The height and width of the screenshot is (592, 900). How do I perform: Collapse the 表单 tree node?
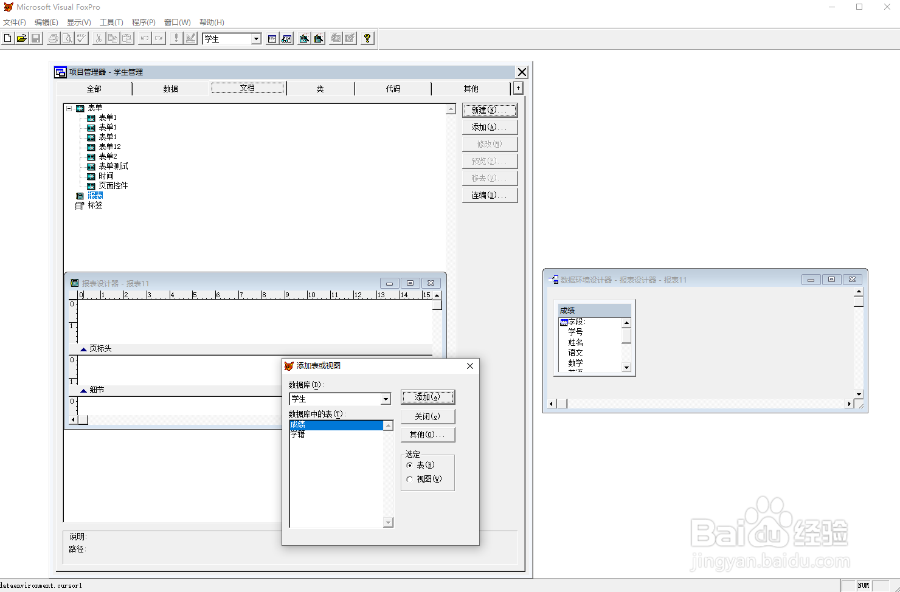click(x=69, y=108)
